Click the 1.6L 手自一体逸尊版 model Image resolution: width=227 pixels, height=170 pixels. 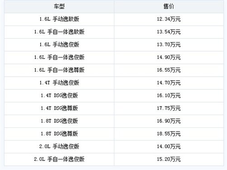pos(59,70)
